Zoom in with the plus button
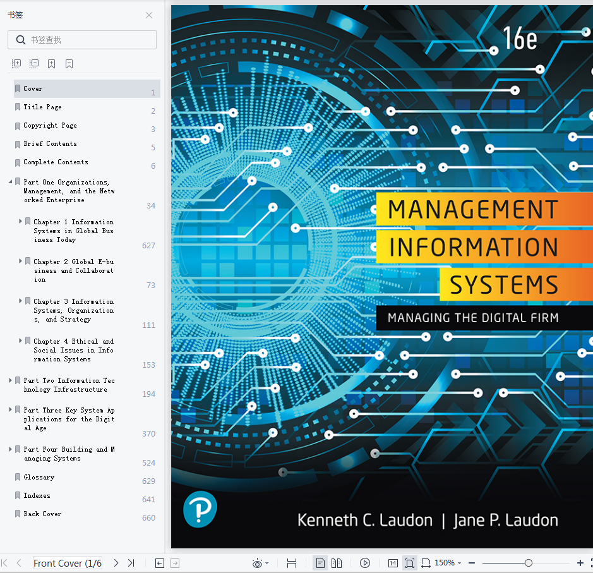The image size is (593, 573). [580, 563]
